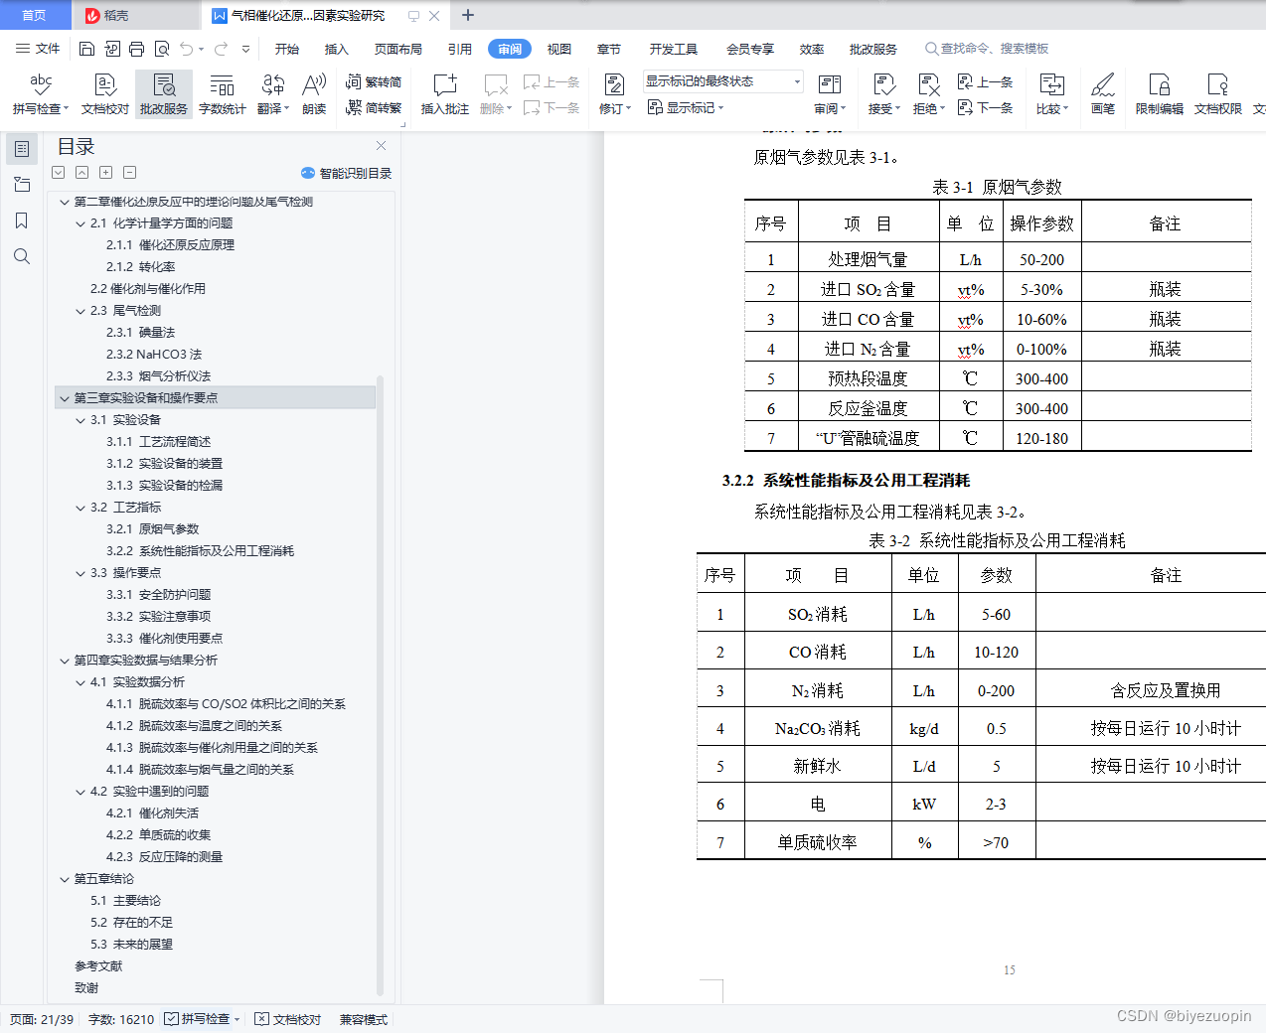Start 朗读 read aloud

[x=314, y=95]
